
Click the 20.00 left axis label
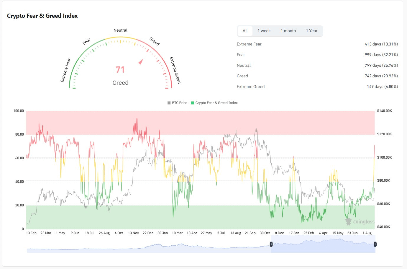pos(19,205)
